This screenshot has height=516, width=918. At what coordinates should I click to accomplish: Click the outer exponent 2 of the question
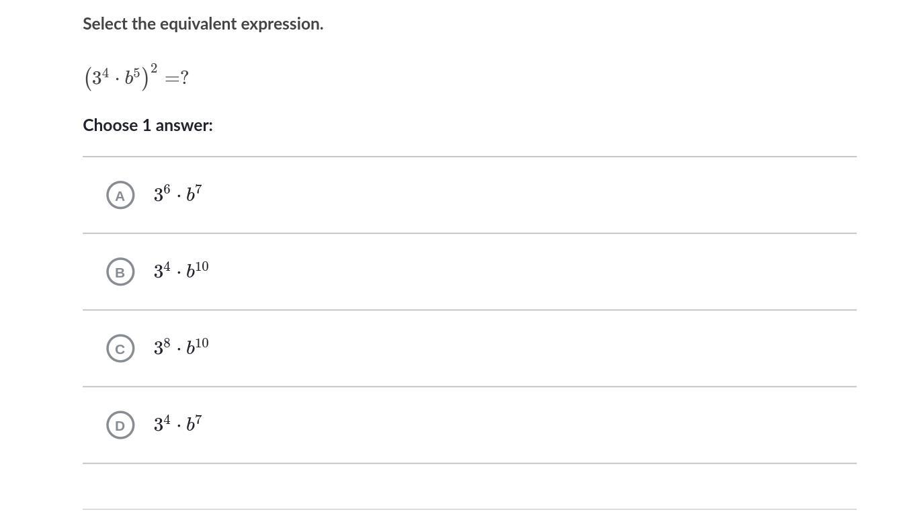pyautogui.click(x=154, y=69)
